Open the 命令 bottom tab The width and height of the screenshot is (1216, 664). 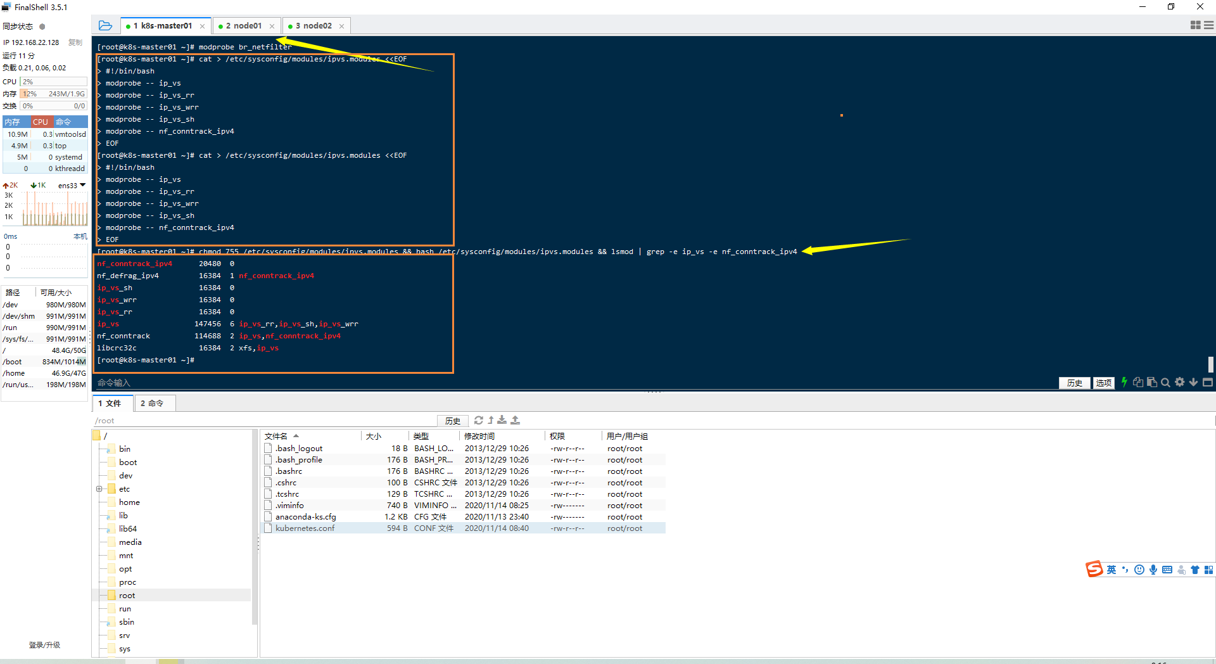pyautogui.click(x=155, y=403)
